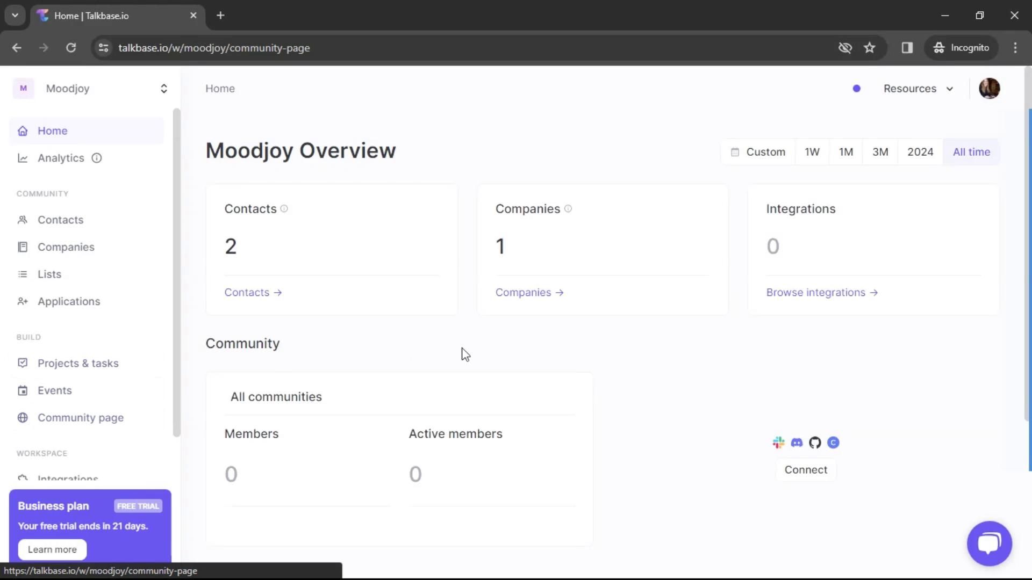Open the Resources dropdown

pos(918,89)
